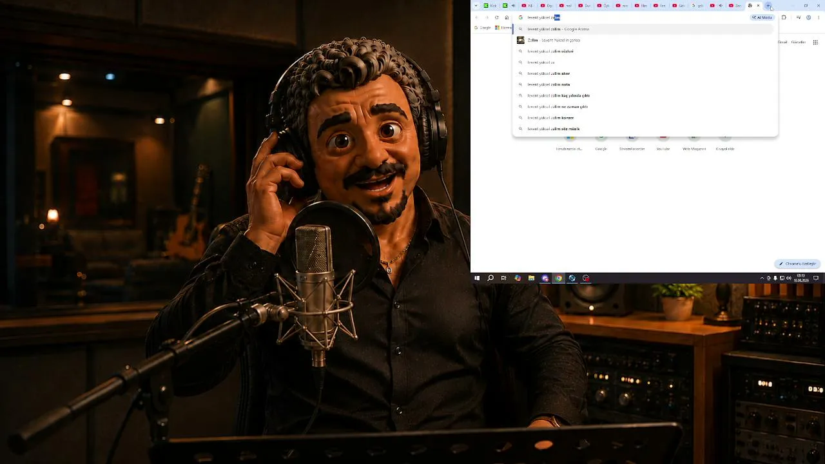825x464 pixels.
Task: Go back with the browser back arrow
Action: (477, 17)
